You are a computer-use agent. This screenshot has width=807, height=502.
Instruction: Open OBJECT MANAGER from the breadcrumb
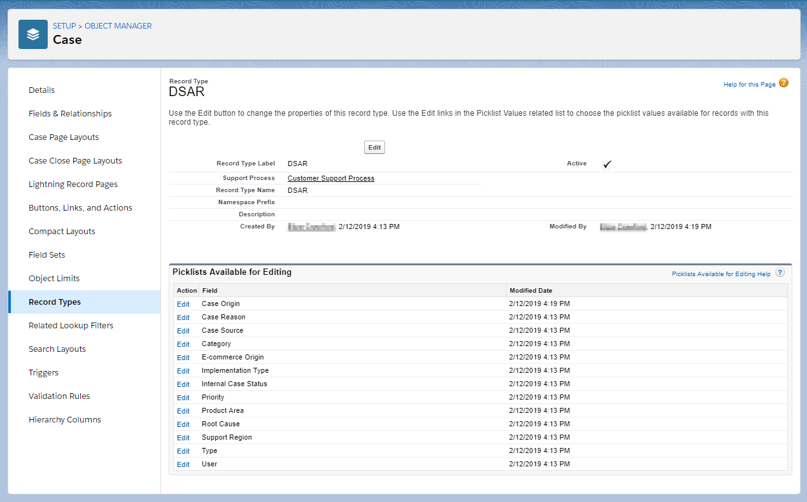(x=118, y=25)
